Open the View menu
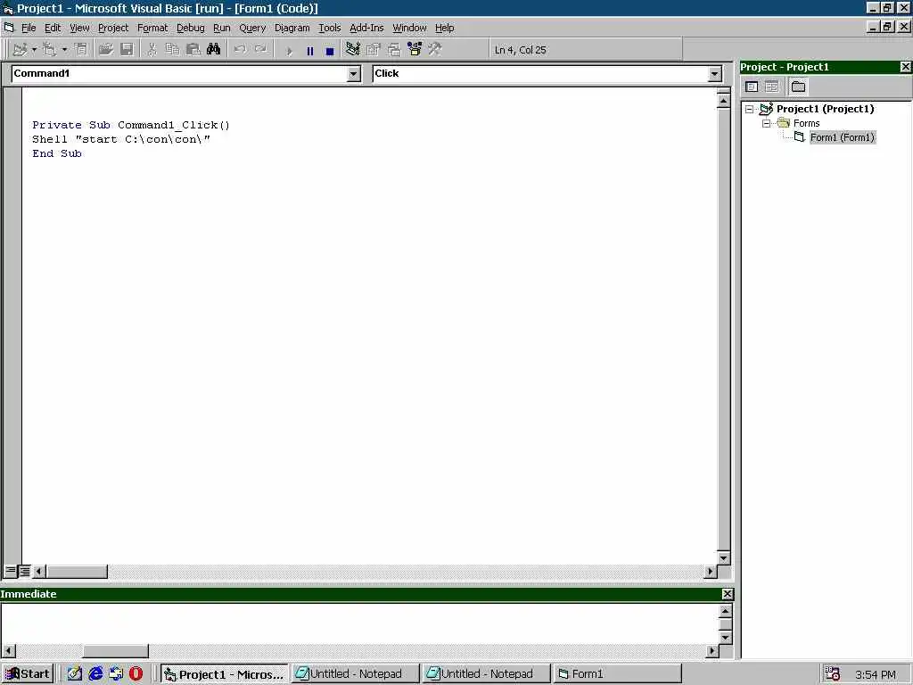The image size is (913, 685). pos(79,28)
